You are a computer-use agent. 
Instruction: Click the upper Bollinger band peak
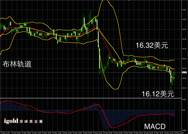[x=105, y=0]
